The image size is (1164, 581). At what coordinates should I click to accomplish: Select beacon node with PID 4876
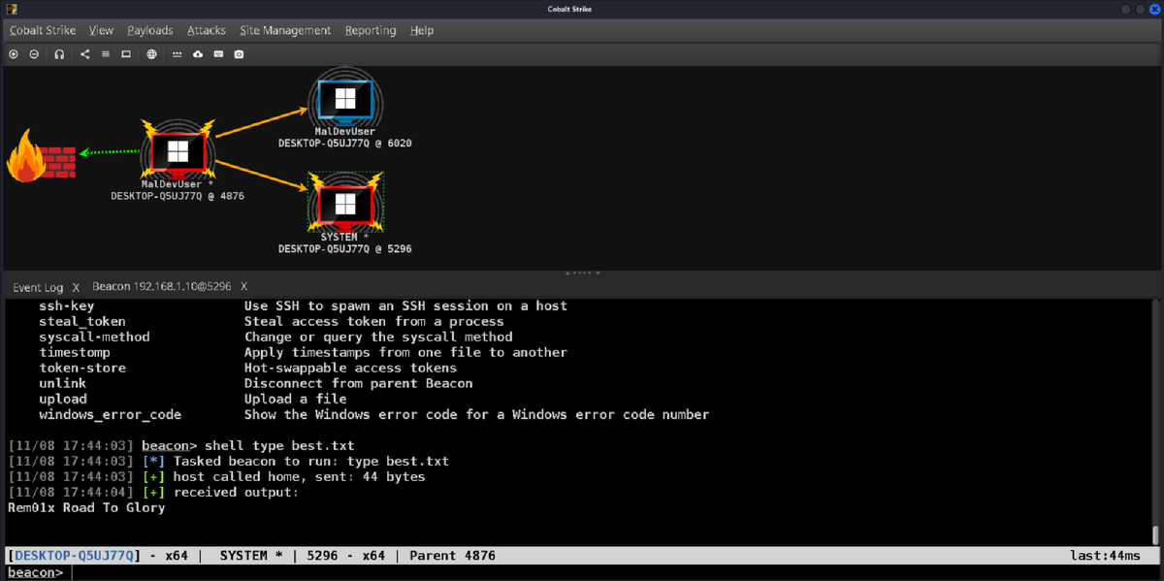177,151
